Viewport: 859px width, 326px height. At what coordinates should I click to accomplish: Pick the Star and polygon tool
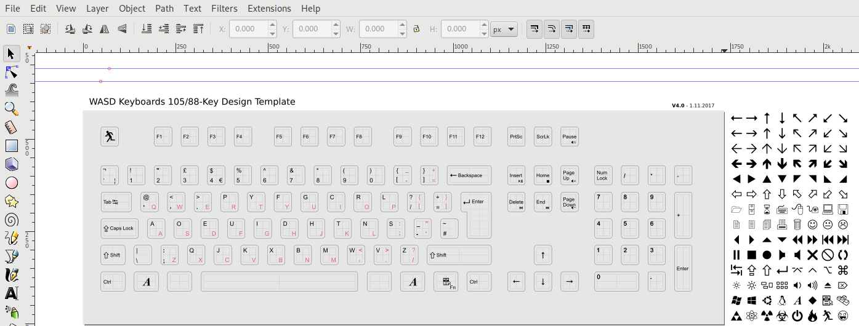tap(11, 202)
